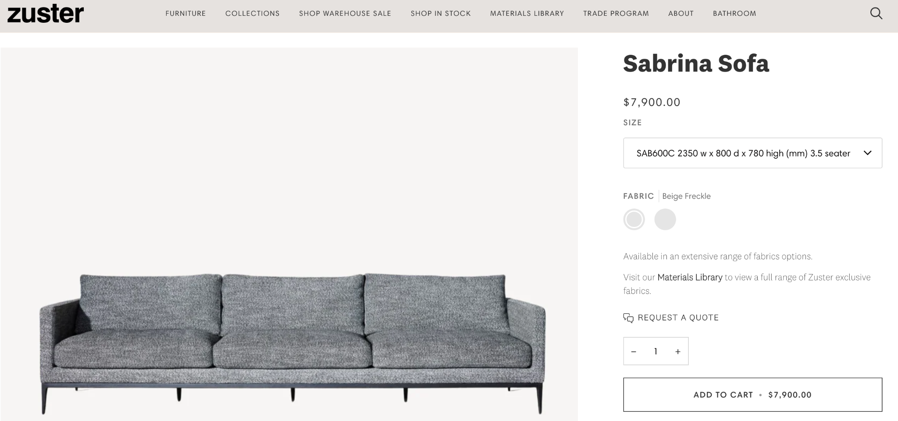Select the first fabric swatch

tap(634, 219)
